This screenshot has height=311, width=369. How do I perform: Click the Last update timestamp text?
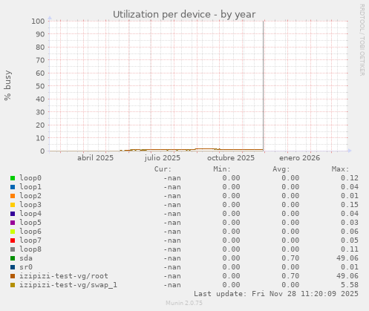tap(276, 294)
